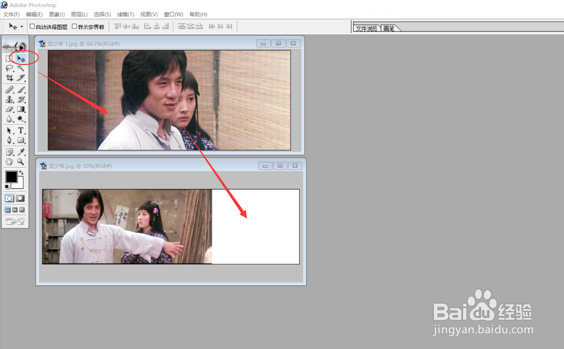The width and height of the screenshot is (564, 349).
Task: Select the Slice tool
Action: tap(21, 78)
